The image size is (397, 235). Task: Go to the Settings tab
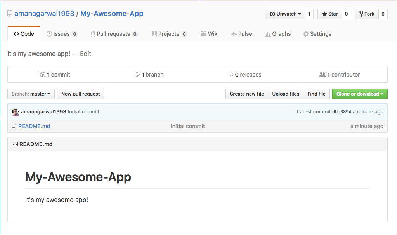click(317, 34)
